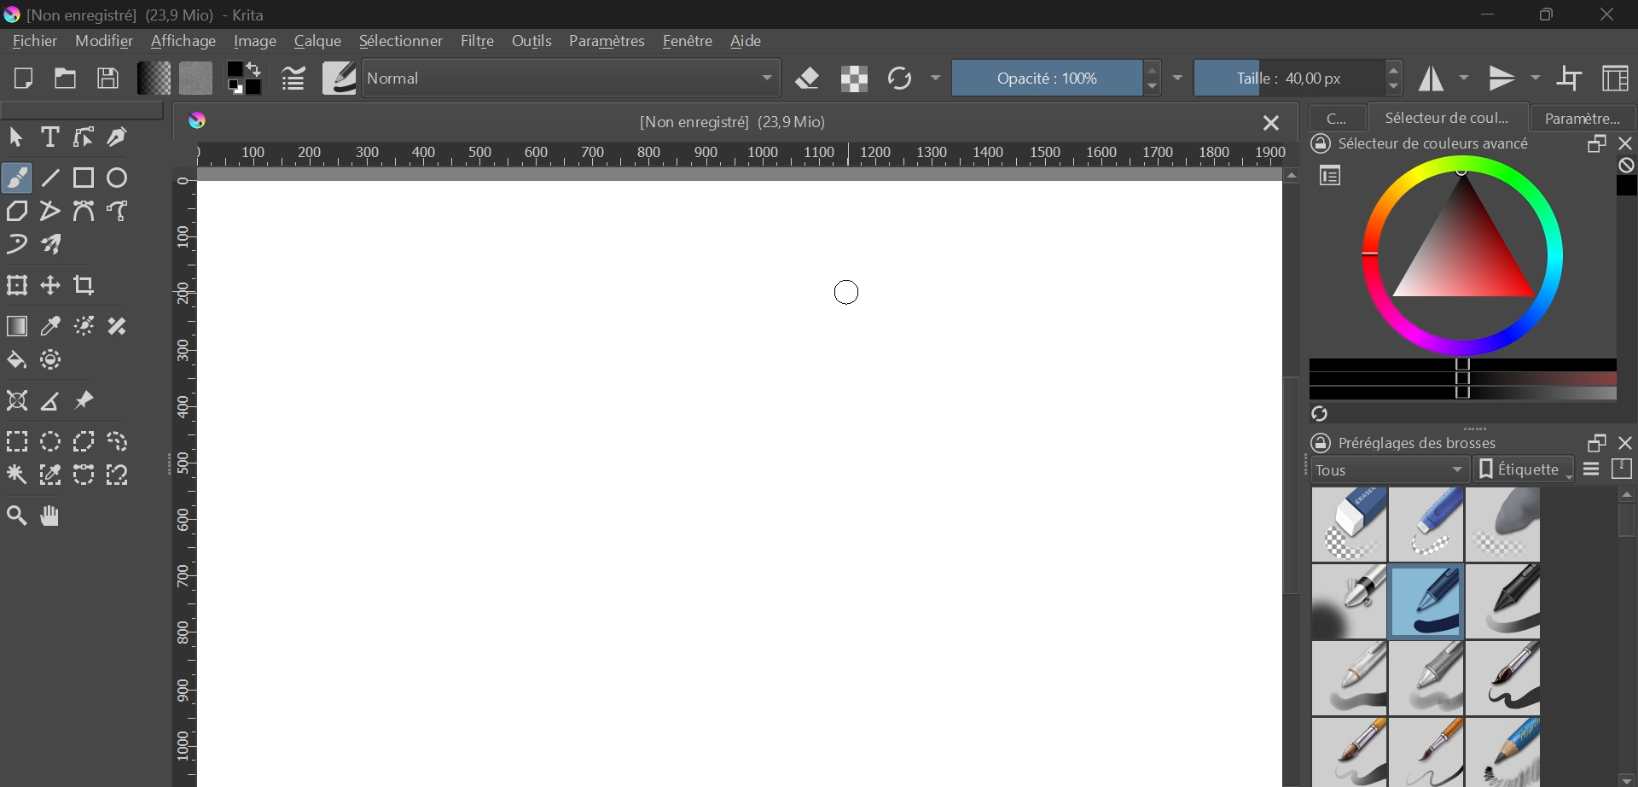Float the Préréglages des brosses docker

click(1597, 443)
